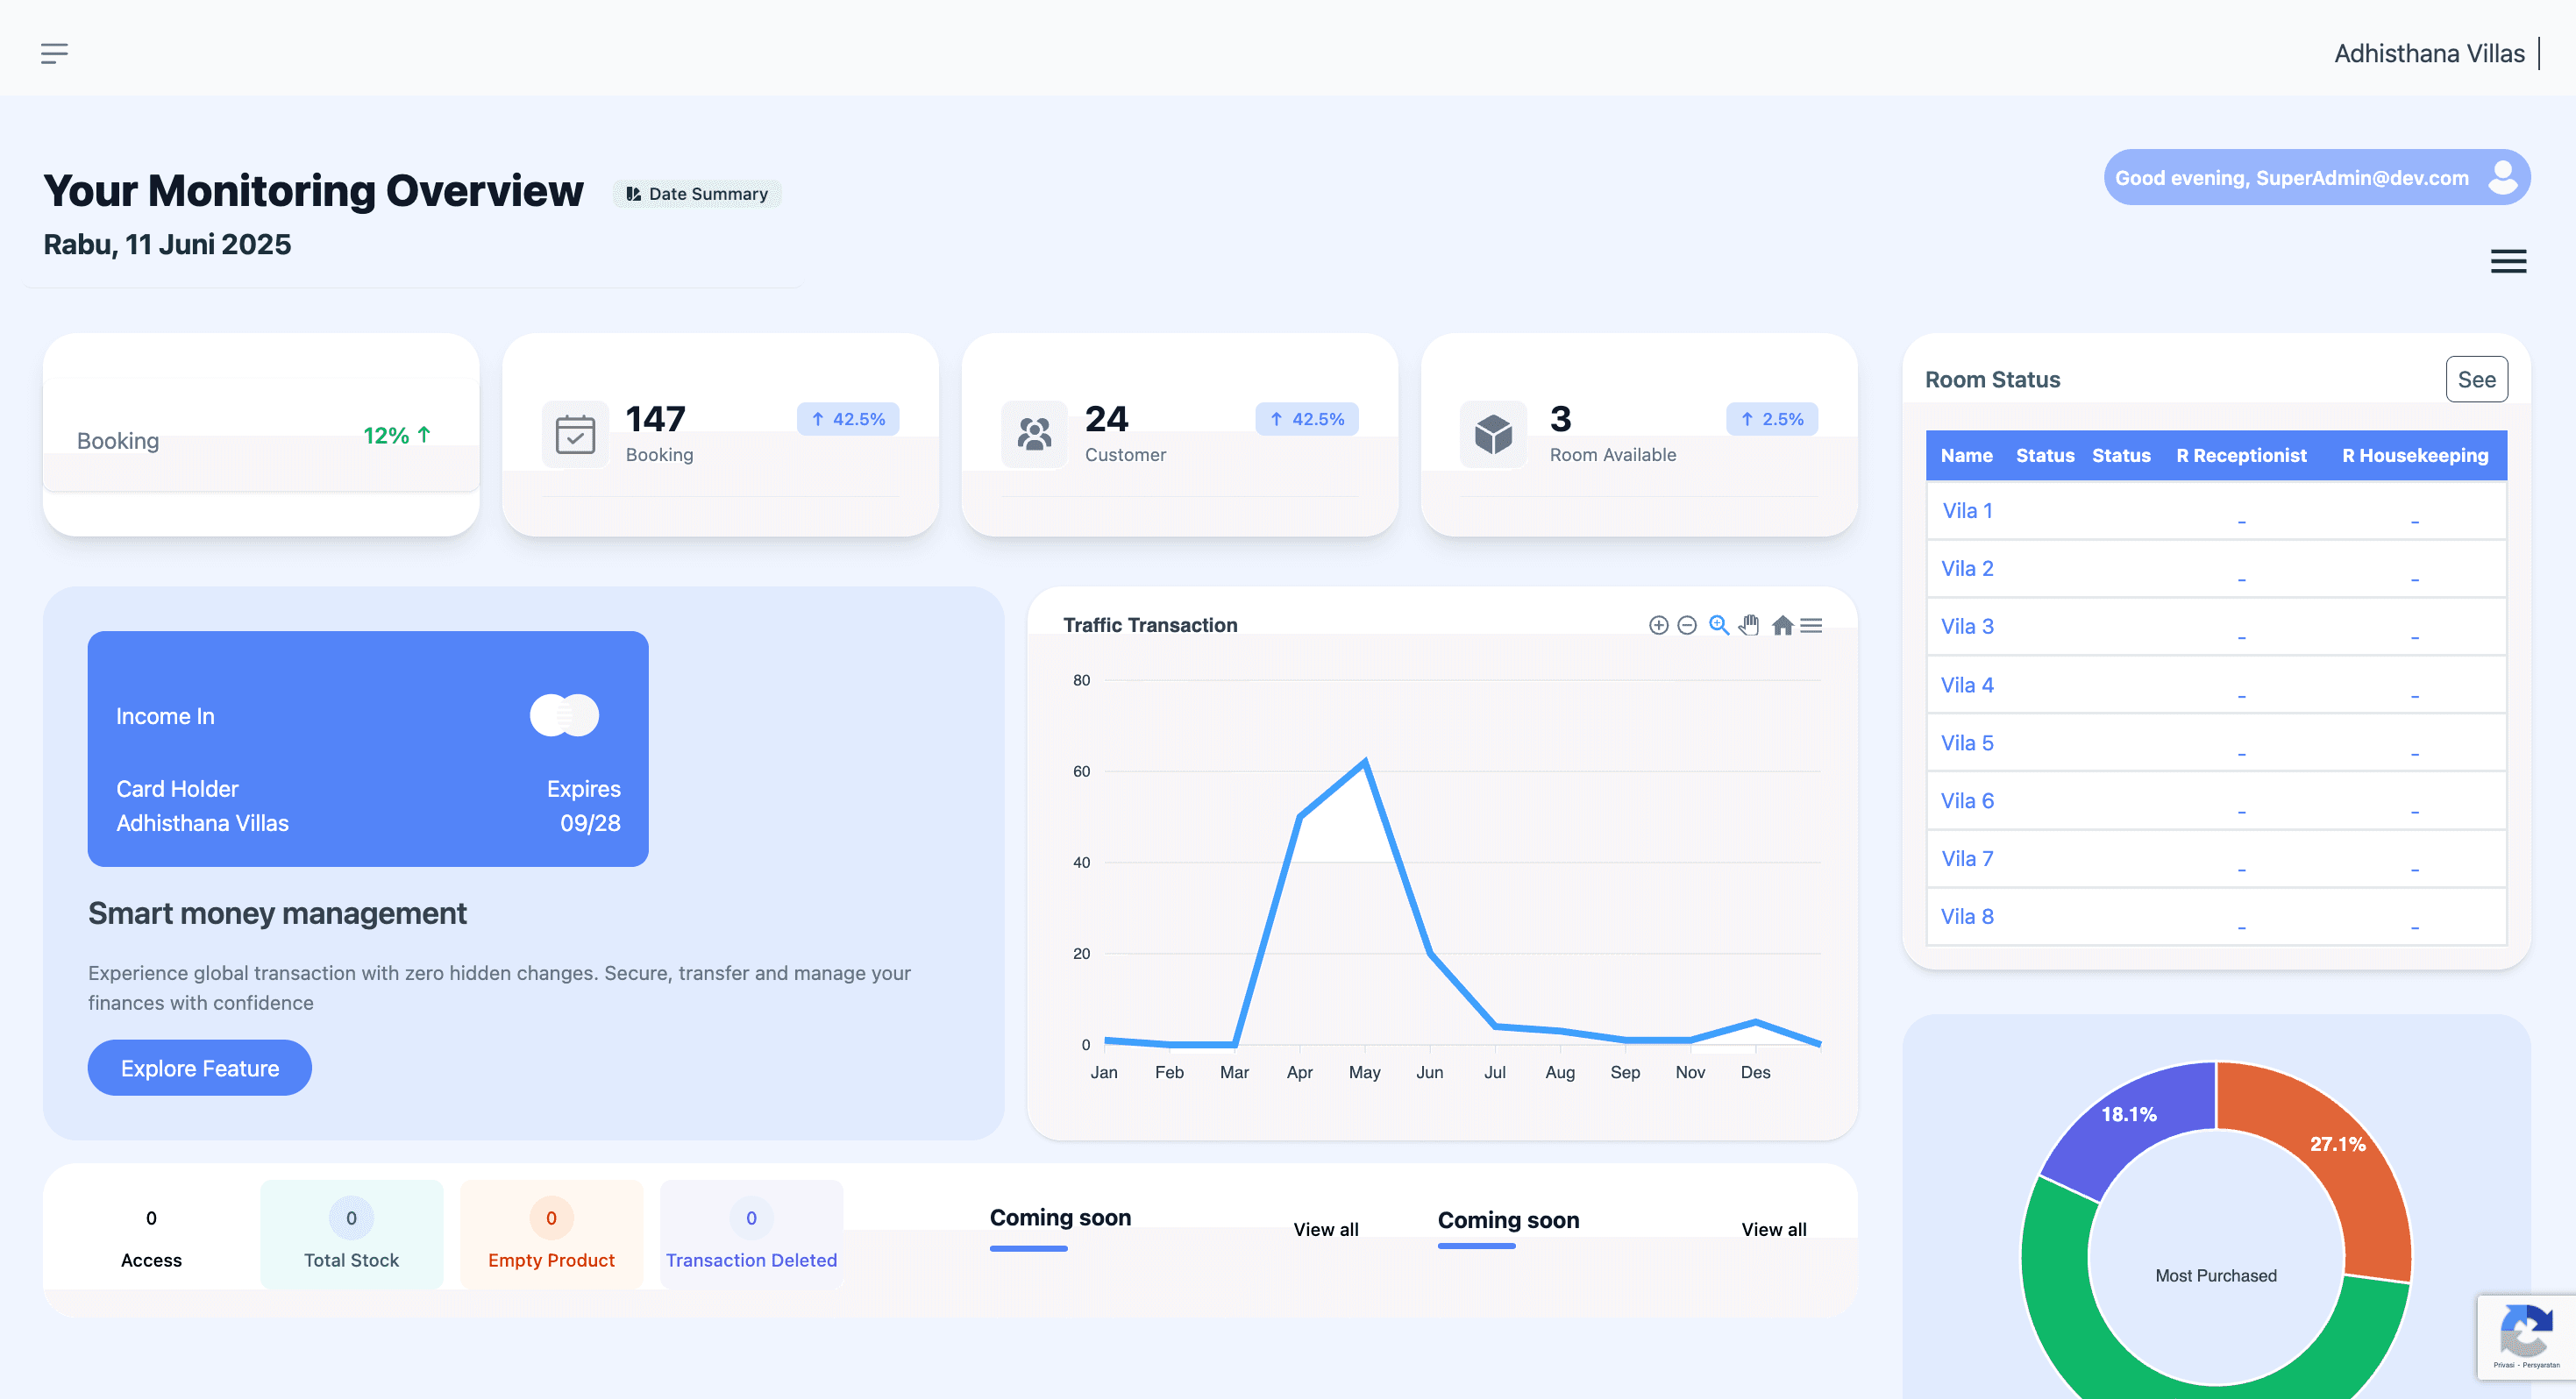Image resolution: width=2576 pixels, height=1399 pixels.
Task: Open the hamburger menu at top left
Action: pos(55,53)
